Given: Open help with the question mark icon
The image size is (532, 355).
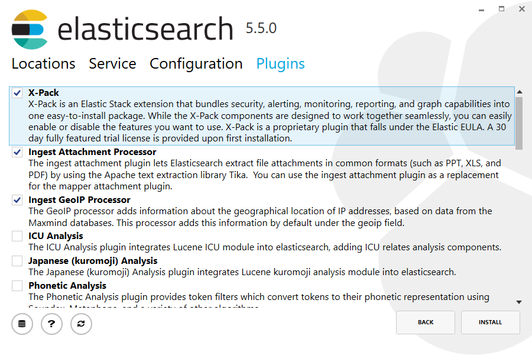Looking at the screenshot, I should [51, 324].
